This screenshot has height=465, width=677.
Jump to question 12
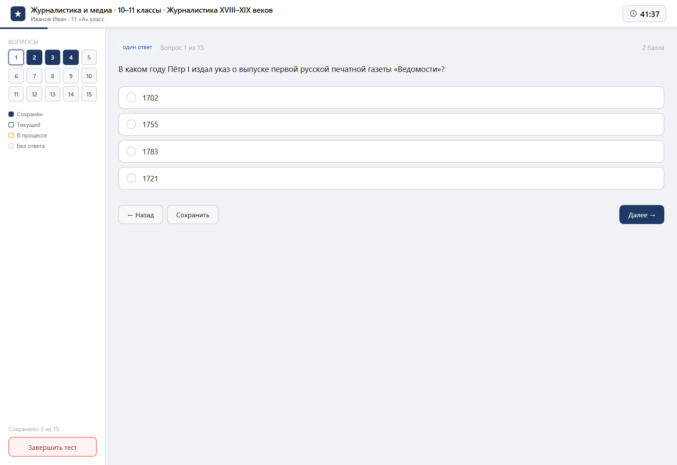click(x=34, y=94)
